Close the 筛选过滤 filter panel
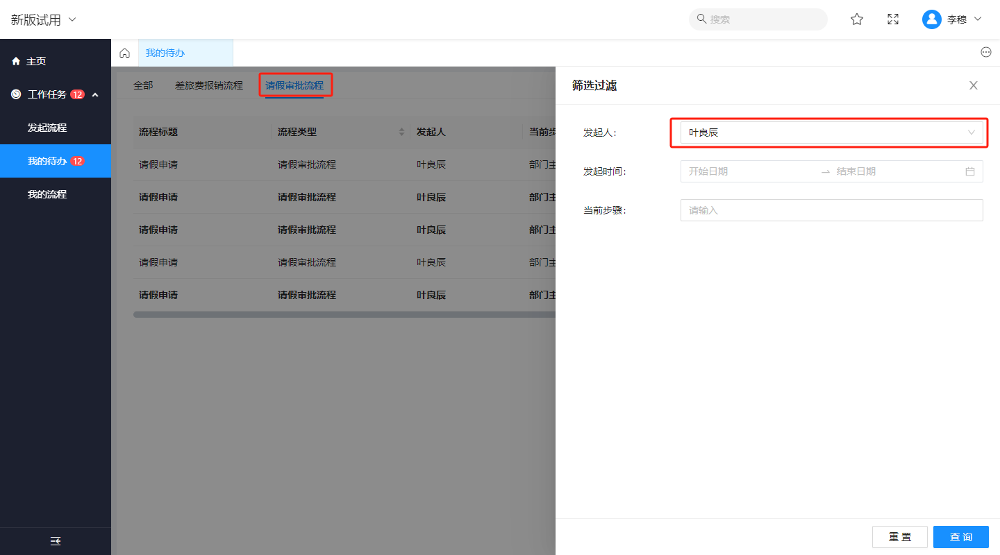Screen dimensions: 1000x555 coord(973,85)
